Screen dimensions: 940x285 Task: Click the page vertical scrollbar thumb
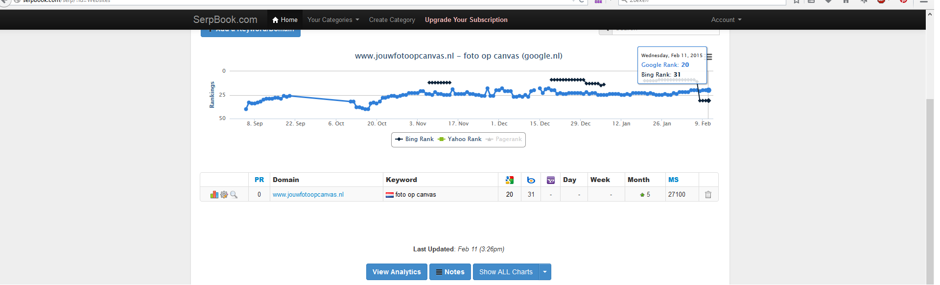[930, 191]
